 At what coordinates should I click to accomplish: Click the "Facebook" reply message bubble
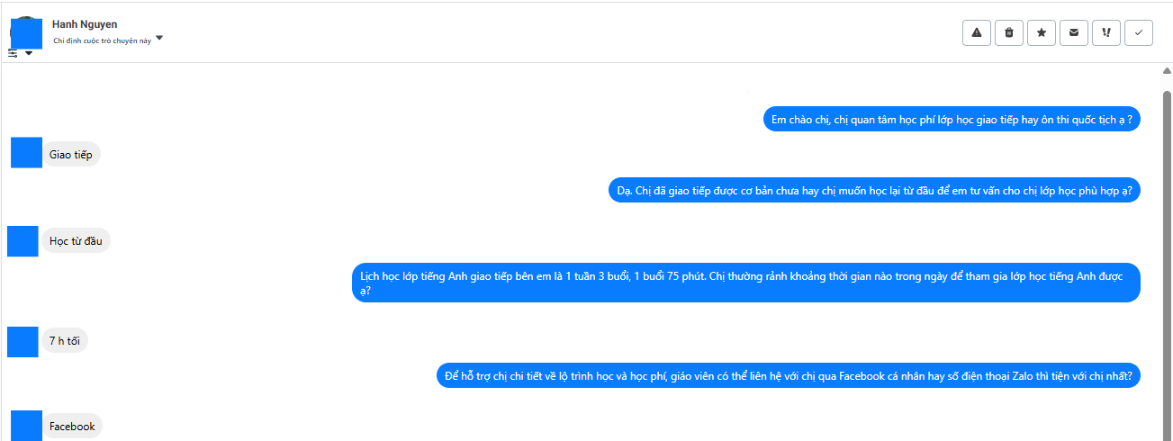tap(72, 427)
